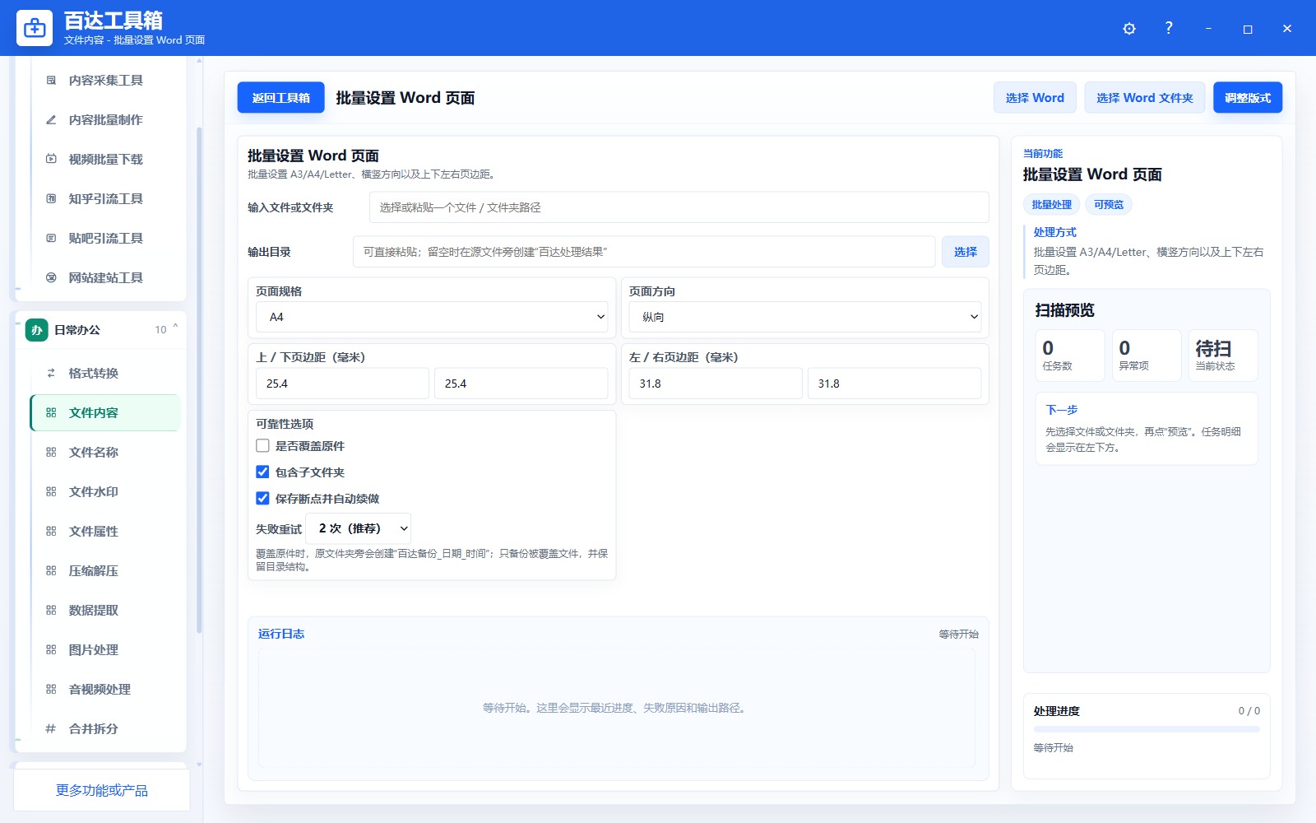Click the grid icon beside 音视频处理
Image resolution: width=1316 pixels, height=823 pixels.
click(x=51, y=690)
